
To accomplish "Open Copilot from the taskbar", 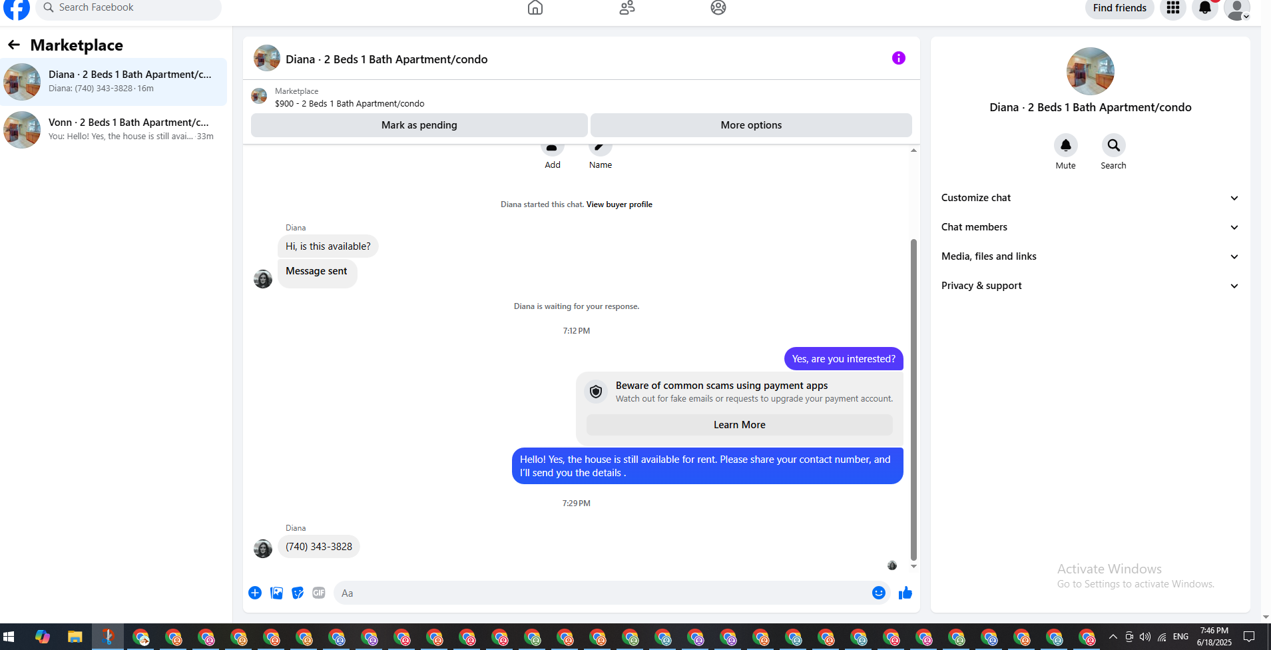I will (43, 637).
